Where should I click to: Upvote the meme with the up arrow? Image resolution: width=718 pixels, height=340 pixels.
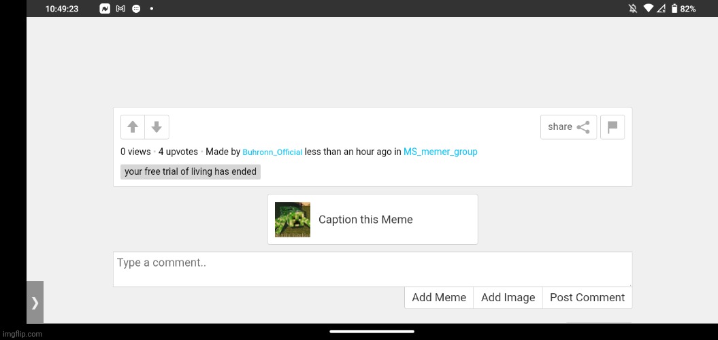point(133,127)
